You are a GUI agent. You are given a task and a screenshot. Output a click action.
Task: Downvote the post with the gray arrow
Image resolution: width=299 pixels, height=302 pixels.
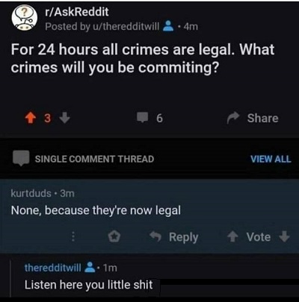65,118
